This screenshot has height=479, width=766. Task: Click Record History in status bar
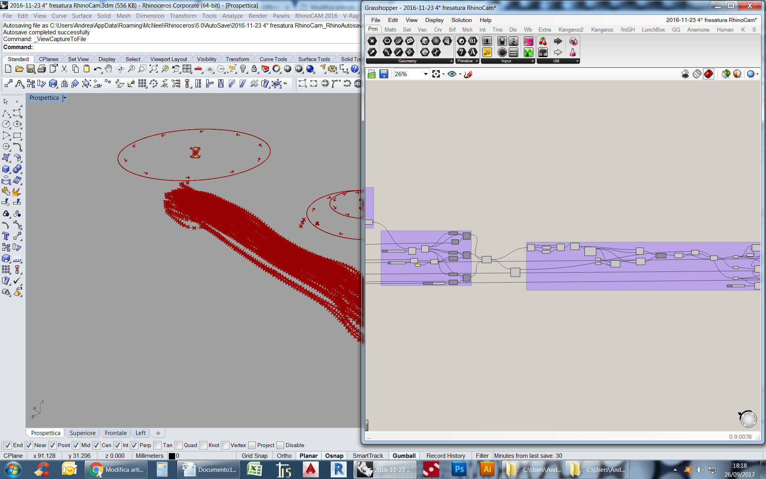coord(446,456)
